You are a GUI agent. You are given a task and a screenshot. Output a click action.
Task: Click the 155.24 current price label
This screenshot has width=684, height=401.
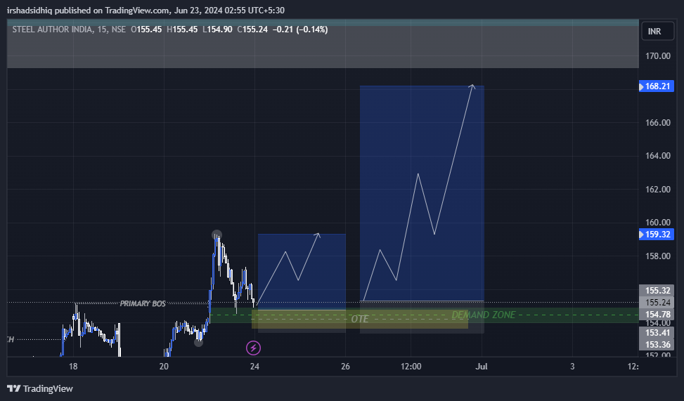point(657,302)
